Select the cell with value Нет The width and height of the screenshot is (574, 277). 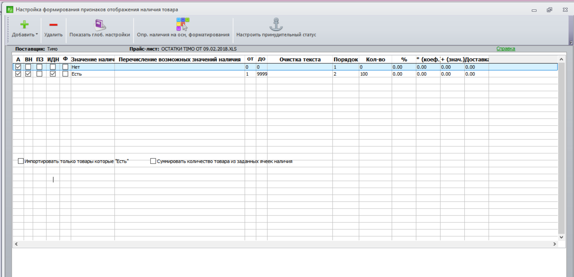tap(93, 67)
